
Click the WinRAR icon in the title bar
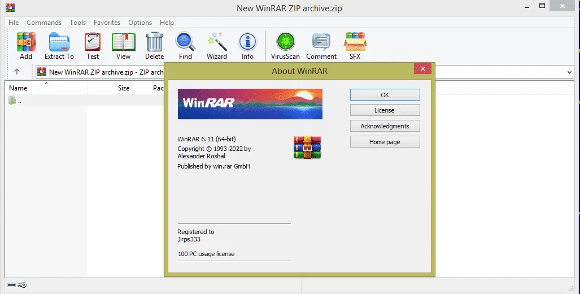click(x=10, y=7)
